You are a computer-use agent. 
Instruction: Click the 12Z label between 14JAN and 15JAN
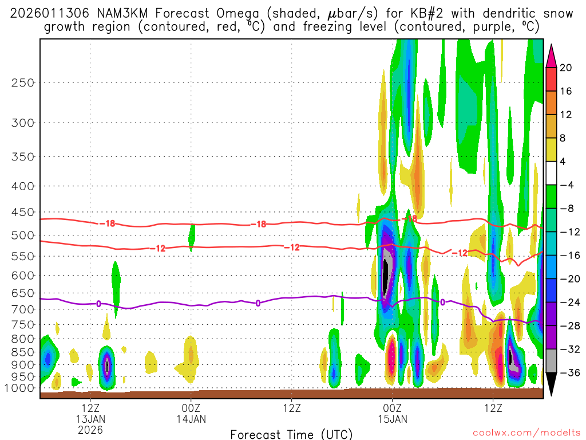pos(291,408)
